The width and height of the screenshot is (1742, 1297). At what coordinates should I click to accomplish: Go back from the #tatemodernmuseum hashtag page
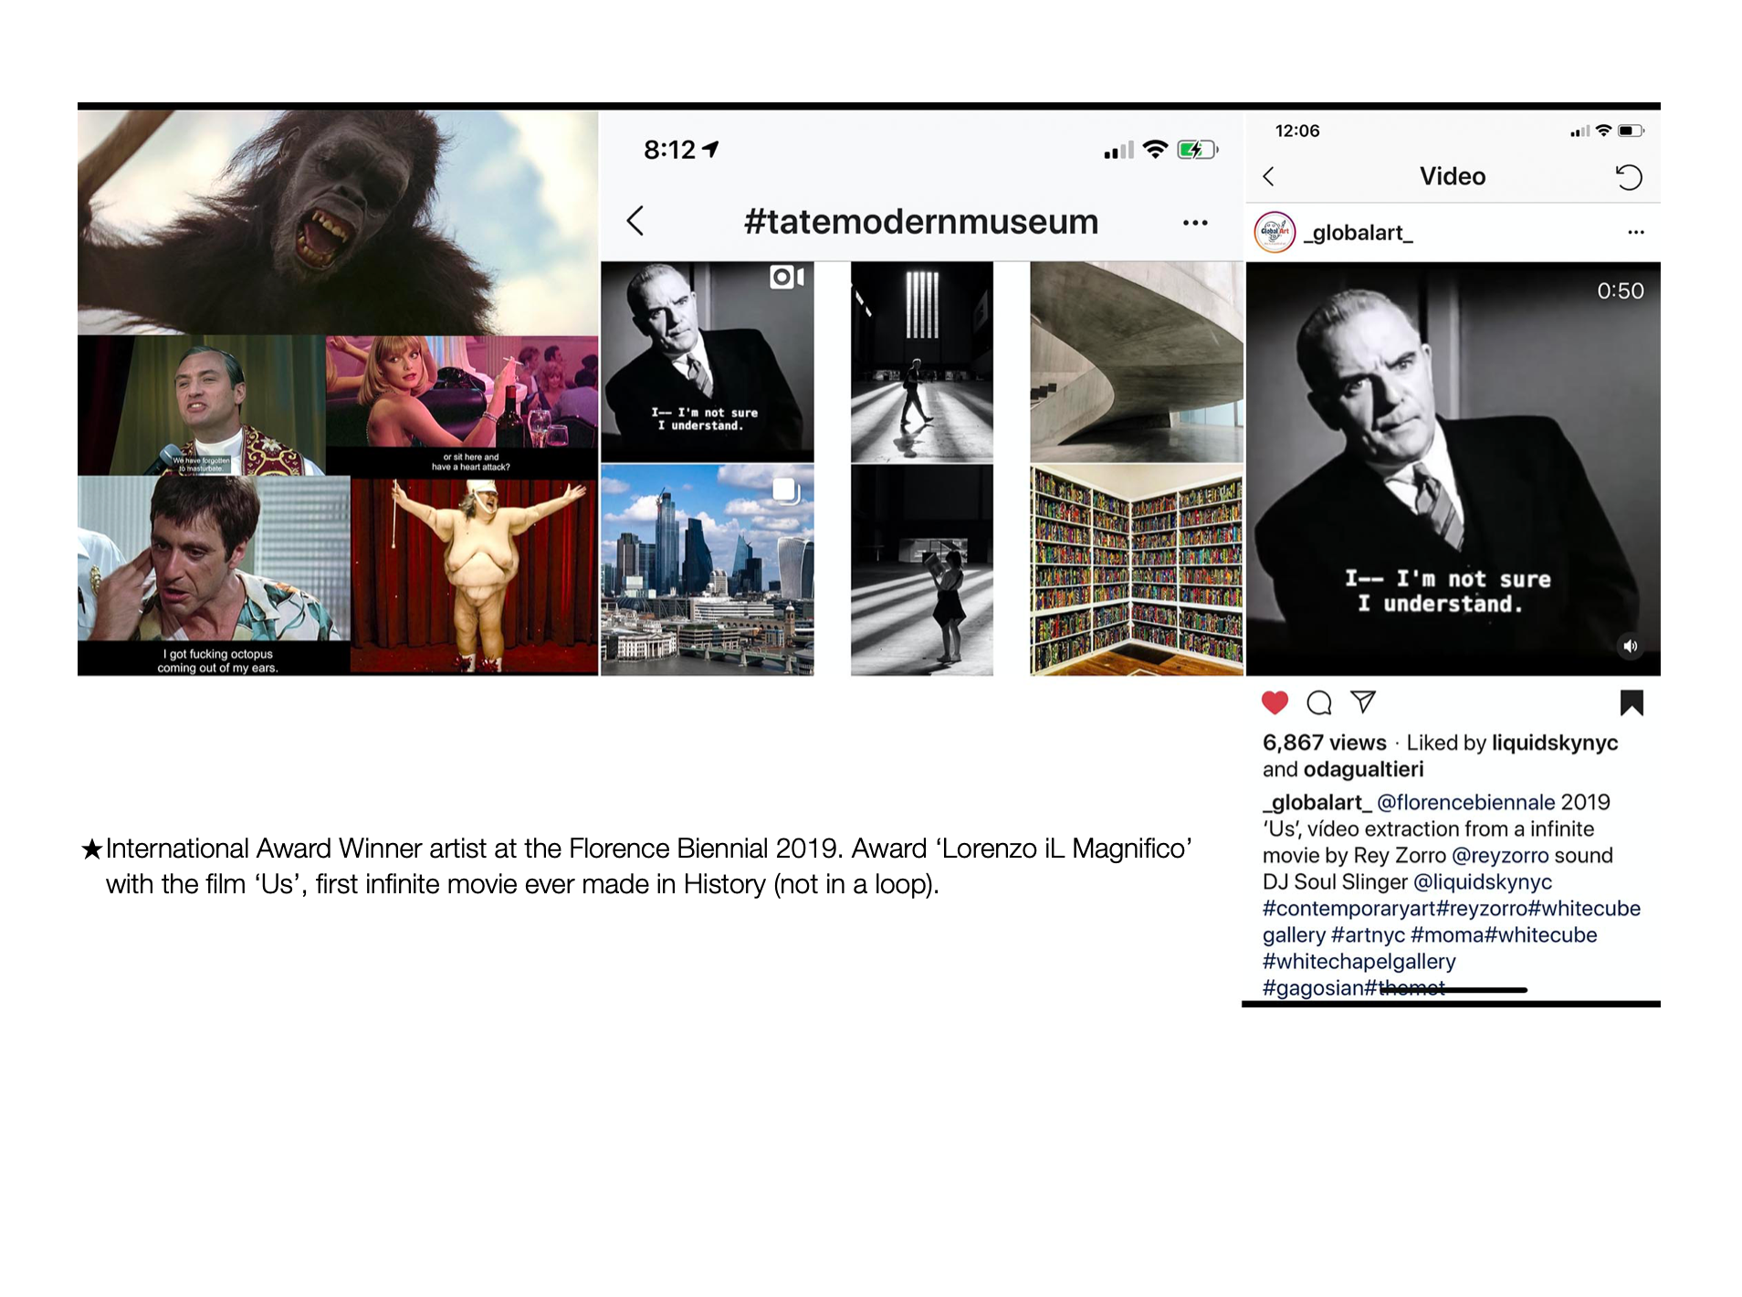coord(635,221)
